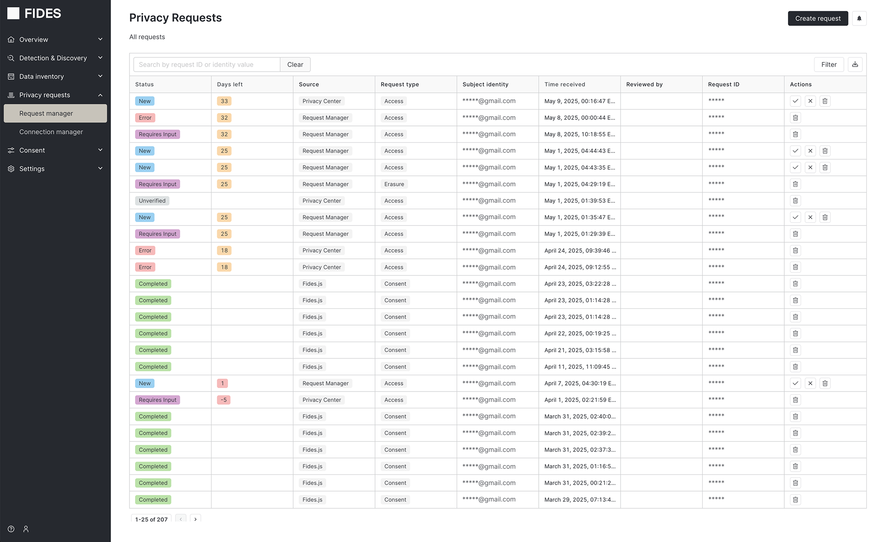Open the notification bell
This screenshot has width=884, height=542.
859,18
